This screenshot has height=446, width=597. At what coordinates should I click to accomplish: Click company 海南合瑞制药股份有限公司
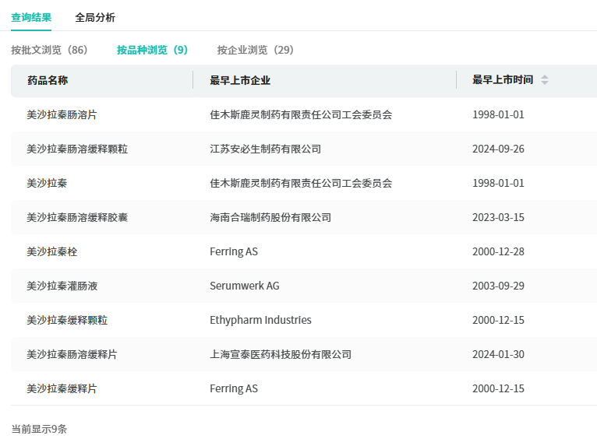pos(270,217)
